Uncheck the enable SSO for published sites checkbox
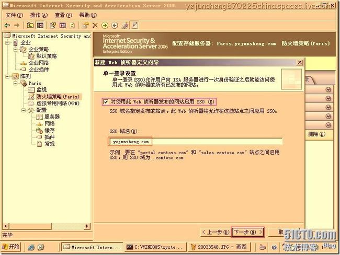Screen dimensions: 340x255 coord(106,101)
